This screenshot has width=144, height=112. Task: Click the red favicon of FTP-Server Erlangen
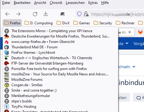[7, 63]
